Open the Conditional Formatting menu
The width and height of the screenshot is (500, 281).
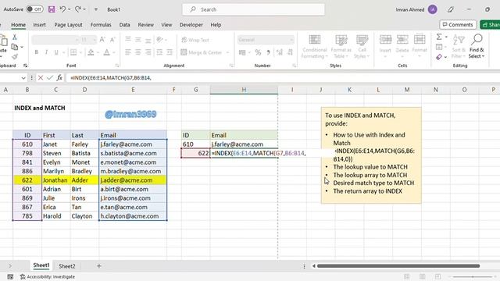(x=314, y=47)
